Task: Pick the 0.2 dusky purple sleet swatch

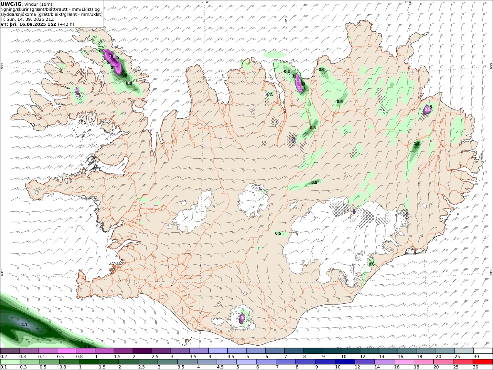Action: pos(10,351)
